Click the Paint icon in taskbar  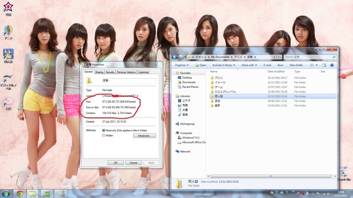coord(60,194)
